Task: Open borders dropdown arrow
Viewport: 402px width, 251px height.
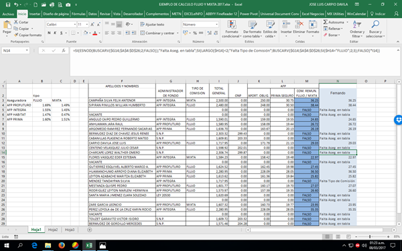Action: pos(78,33)
